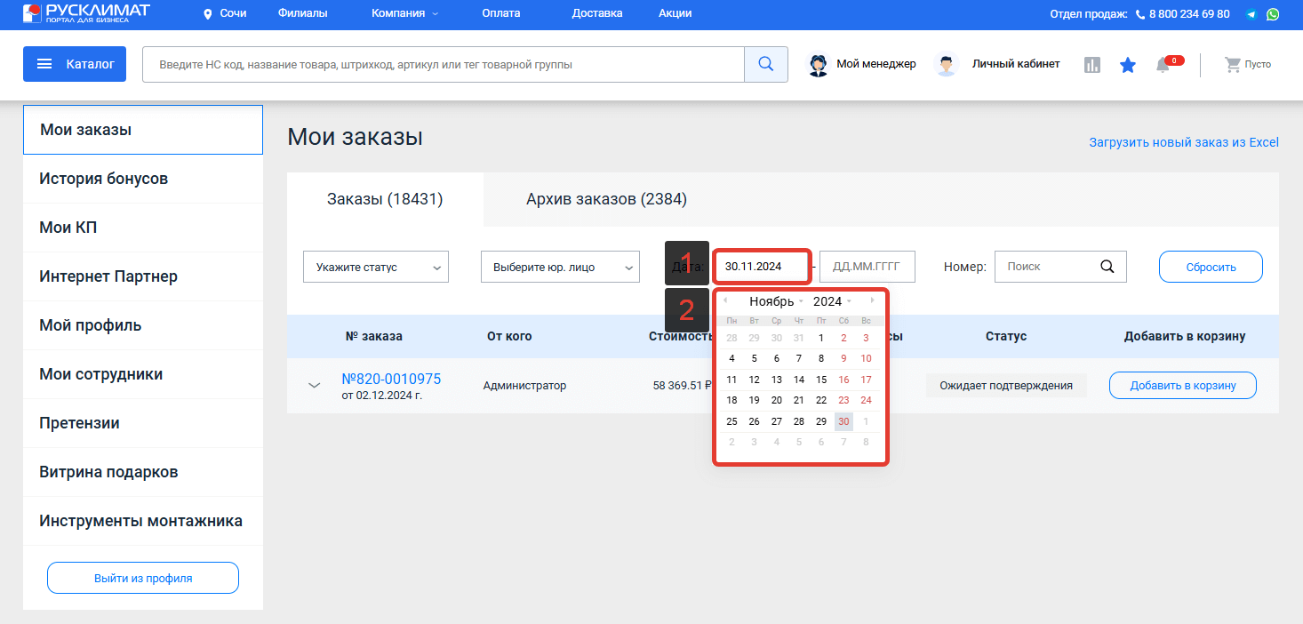Click the start date field 30.11.2024

[761, 267]
